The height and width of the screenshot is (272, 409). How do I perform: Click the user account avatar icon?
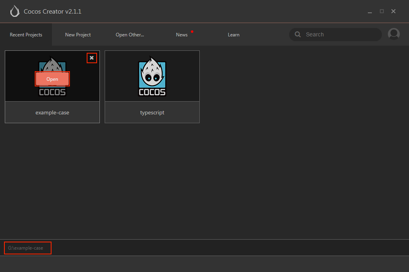[393, 34]
